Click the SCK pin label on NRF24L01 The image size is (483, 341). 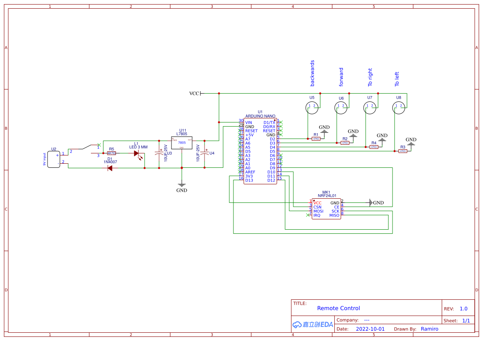click(335, 211)
